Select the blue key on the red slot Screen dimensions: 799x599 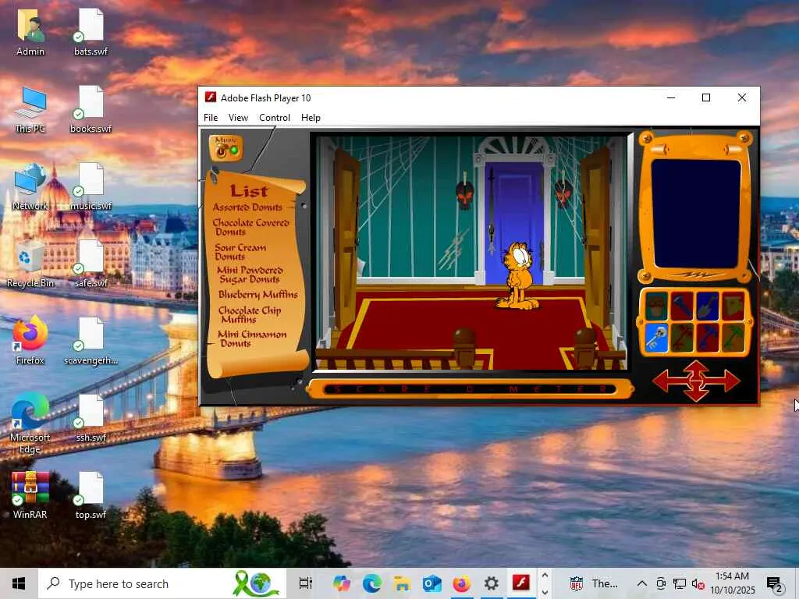(x=707, y=338)
